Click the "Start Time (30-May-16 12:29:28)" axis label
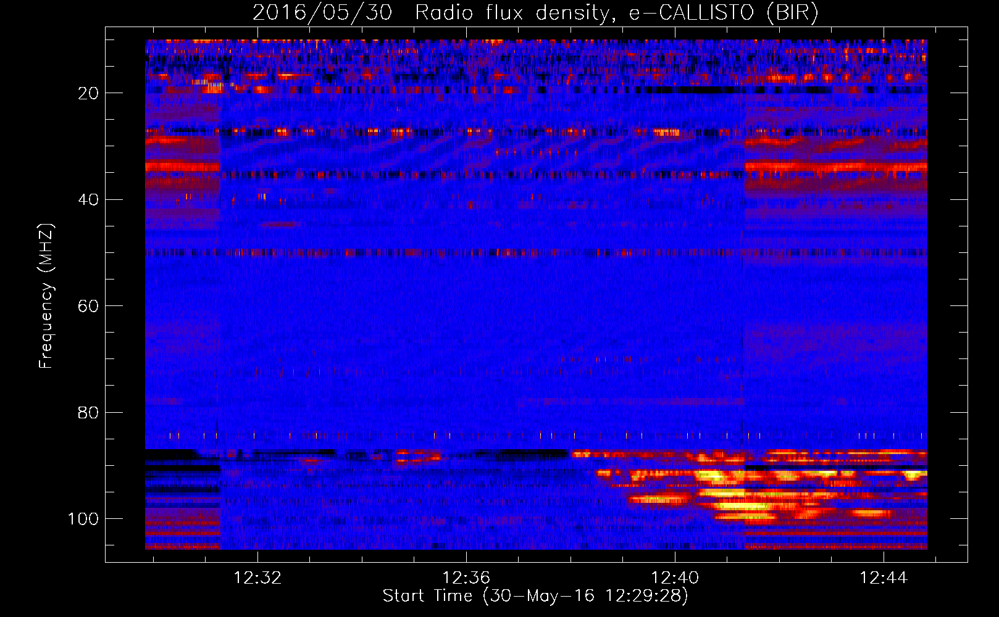The width and height of the screenshot is (999, 617). [535, 596]
